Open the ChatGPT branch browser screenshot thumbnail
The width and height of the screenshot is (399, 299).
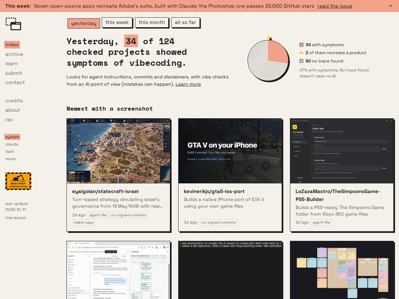pyautogui.click(x=118, y=270)
